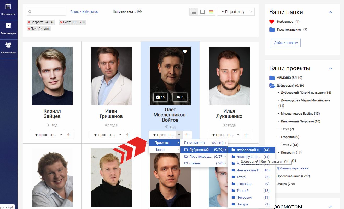The height and width of the screenshot is (209, 344).
Task: Click the move icon for Олег Масленников-Войтов
Action: click(187, 135)
